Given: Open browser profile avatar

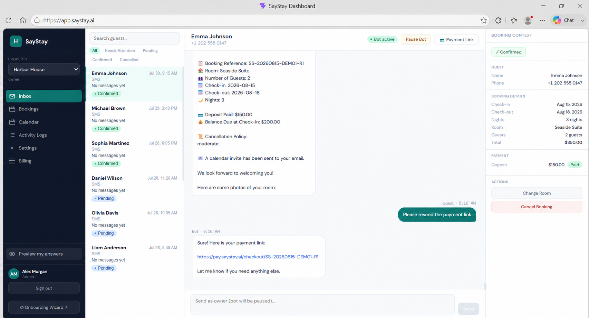Looking at the screenshot, I should (x=528, y=20).
